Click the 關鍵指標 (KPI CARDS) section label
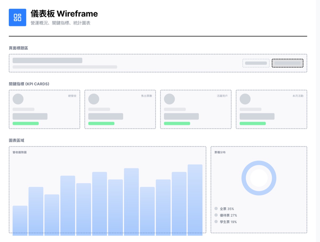Viewport: 320px width, 242px height. pyautogui.click(x=29, y=84)
